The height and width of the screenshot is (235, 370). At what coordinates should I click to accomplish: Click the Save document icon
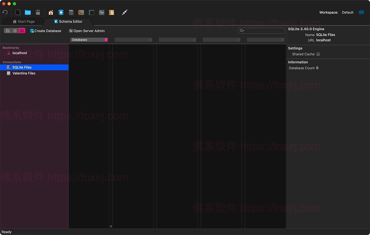[x=38, y=12]
